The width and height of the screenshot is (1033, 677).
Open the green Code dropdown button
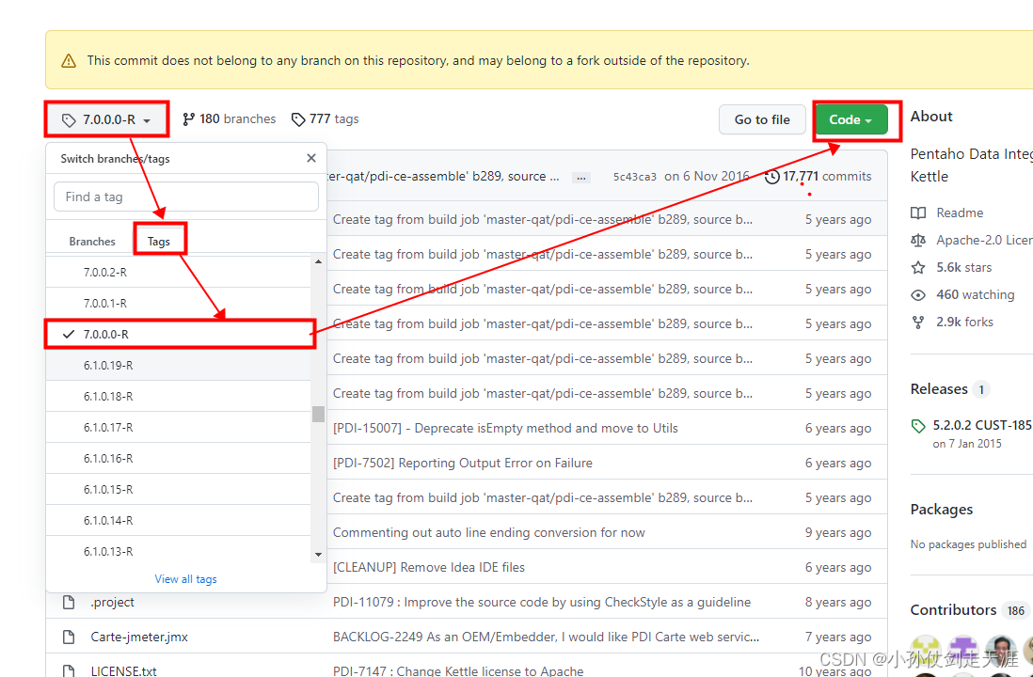(x=850, y=119)
